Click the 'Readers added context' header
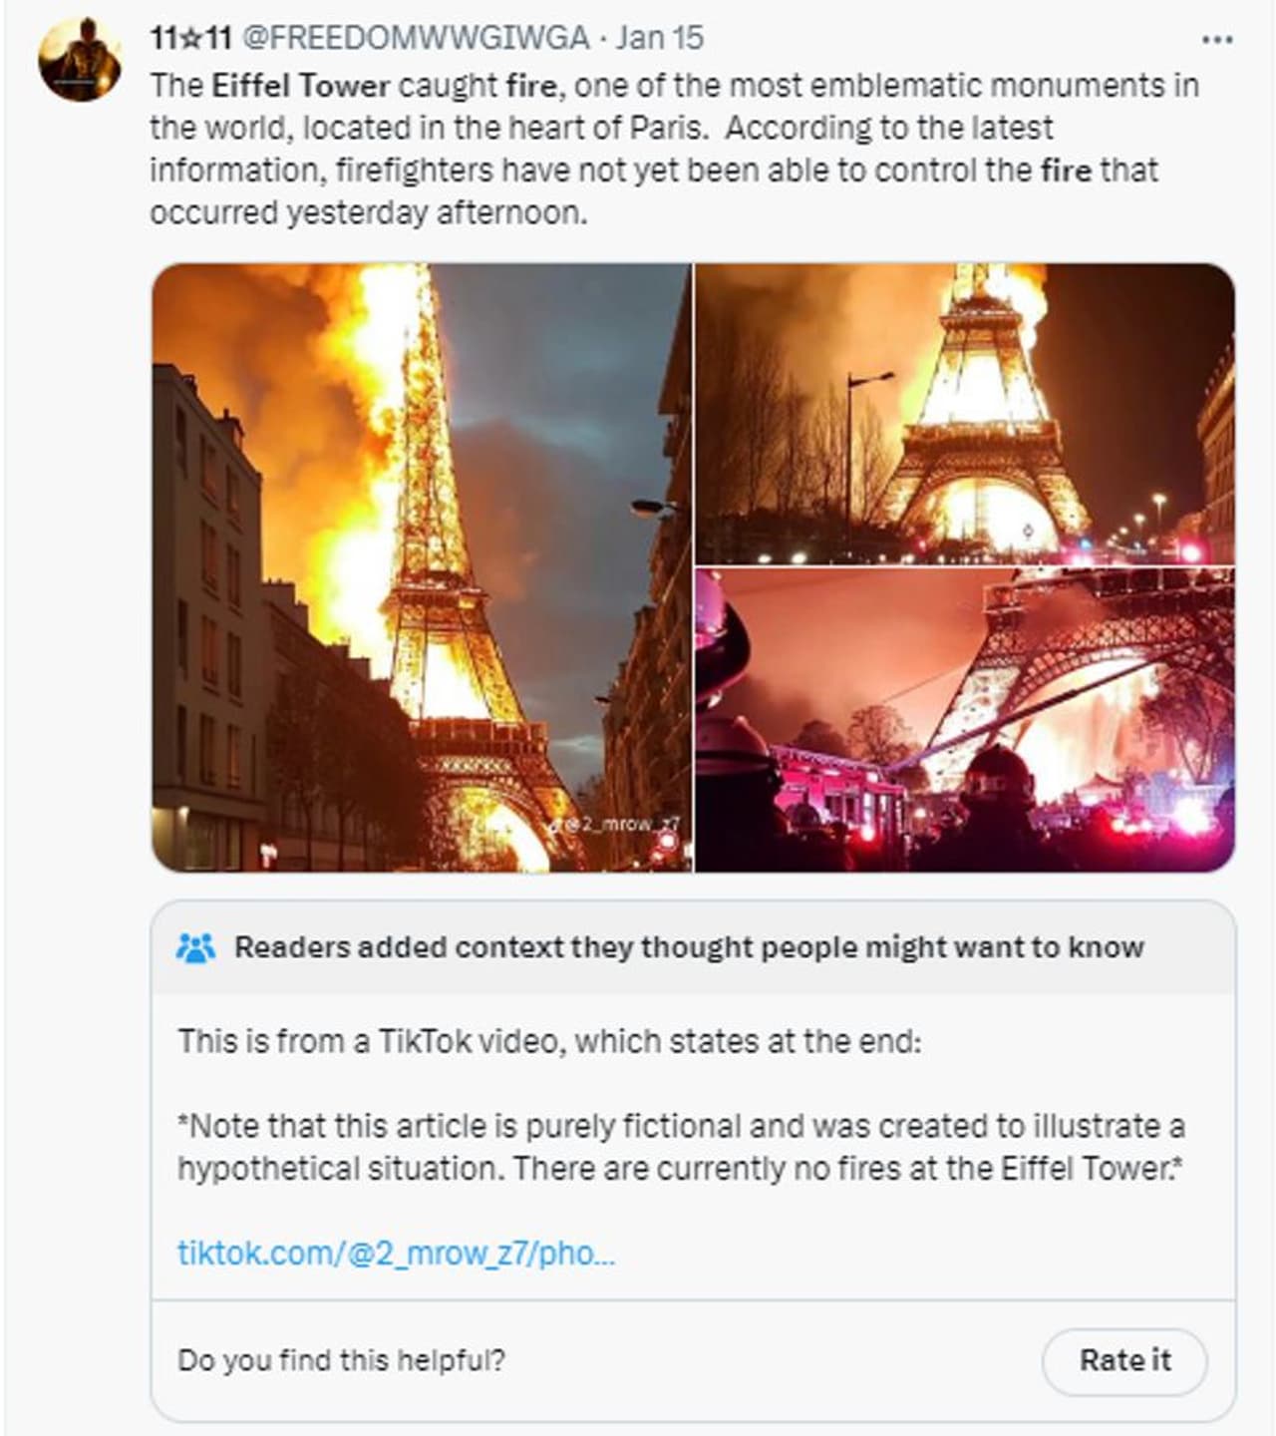 688,947
